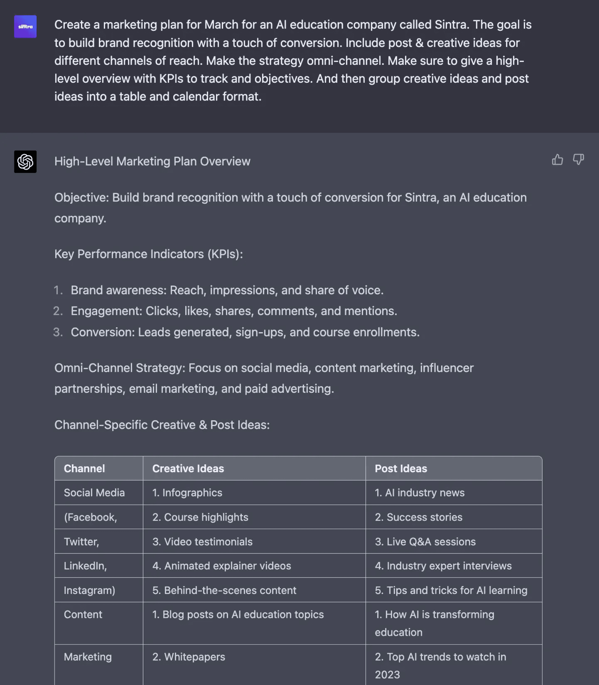Click the High-Level Marketing Plan Overview heading
Screen dimensions: 599x685
tap(153, 161)
